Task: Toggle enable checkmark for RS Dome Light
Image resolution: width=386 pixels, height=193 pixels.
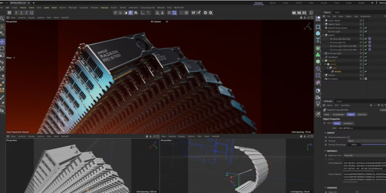Action: (x=365, y=53)
